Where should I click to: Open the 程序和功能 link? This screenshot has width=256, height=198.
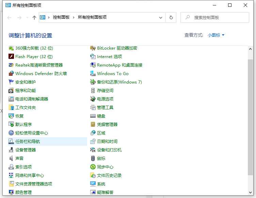click(26, 91)
